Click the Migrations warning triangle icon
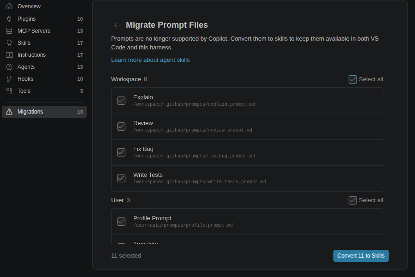Image resolution: width=415 pixels, height=277 pixels. tap(9, 112)
